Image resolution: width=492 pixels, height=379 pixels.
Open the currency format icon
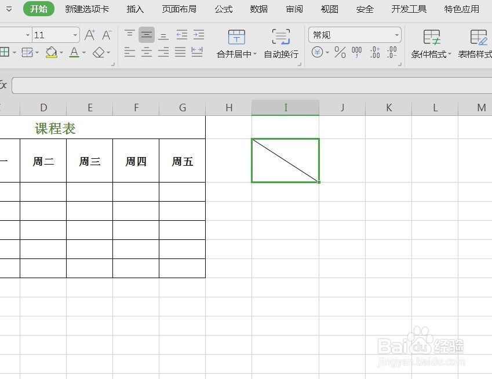tap(317, 52)
